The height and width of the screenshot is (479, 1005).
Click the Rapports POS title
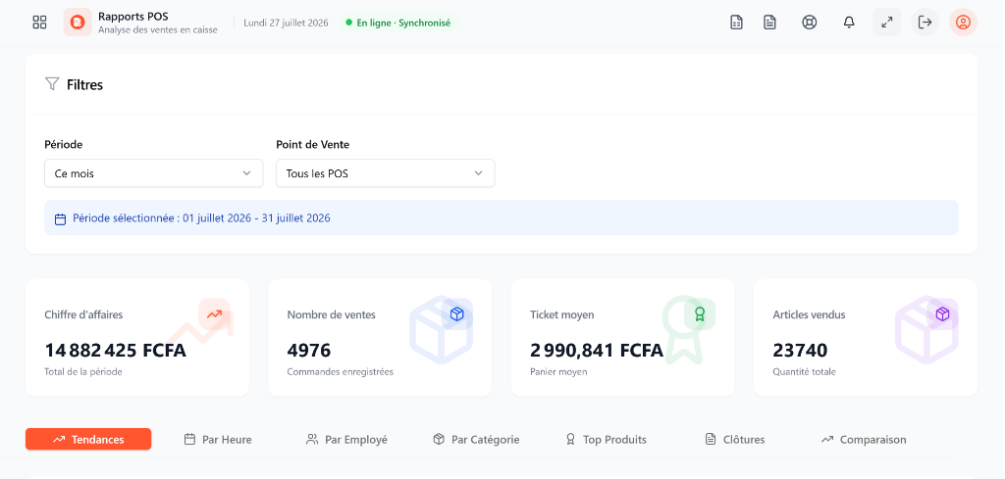point(133,17)
